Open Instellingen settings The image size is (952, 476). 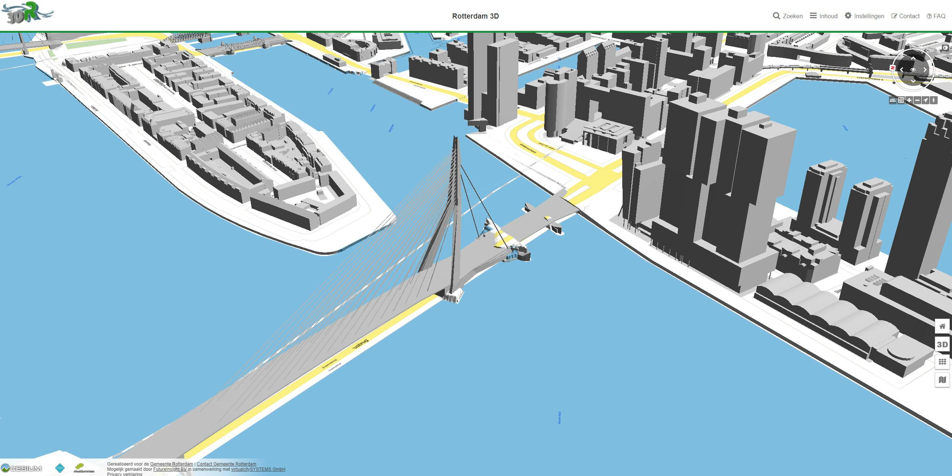point(864,16)
